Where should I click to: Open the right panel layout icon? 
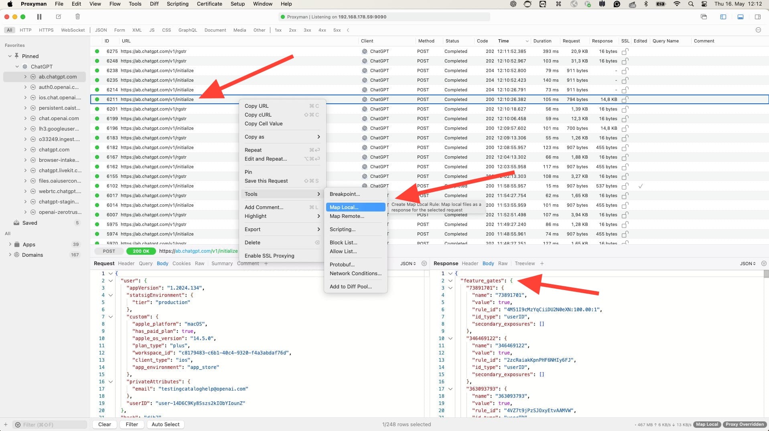pyautogui.click(x=758, y=17)
